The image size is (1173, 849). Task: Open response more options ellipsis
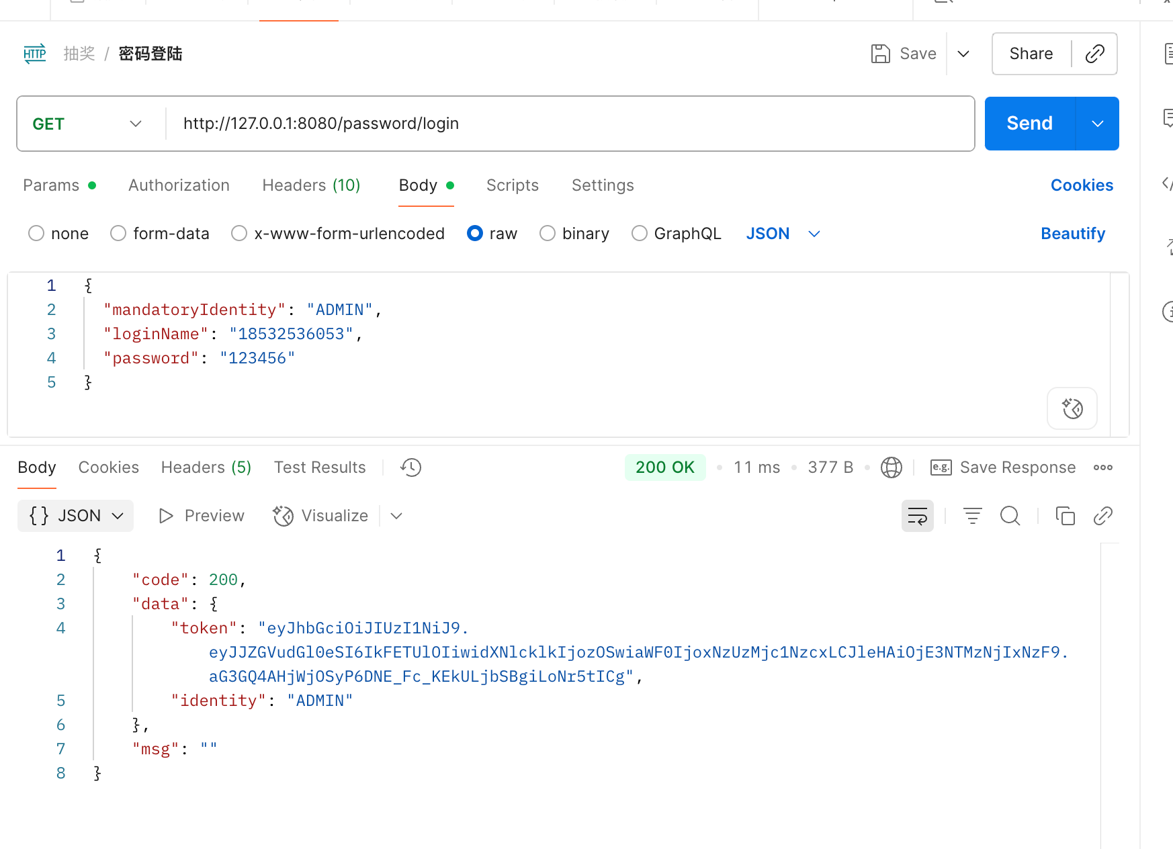[x=1103, y=467]
